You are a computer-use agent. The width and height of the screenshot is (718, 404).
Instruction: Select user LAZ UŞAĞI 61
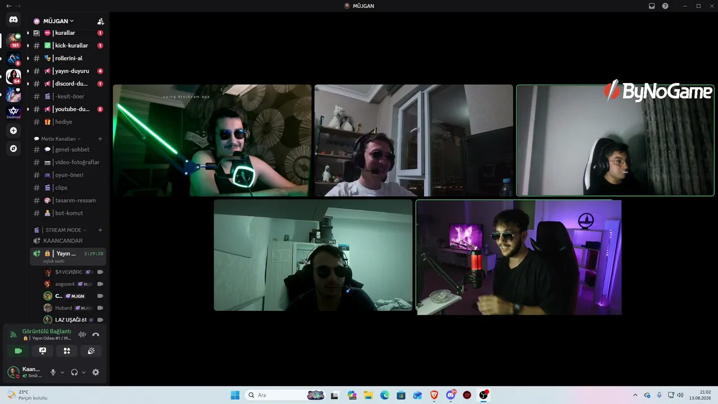click(x=73, y=320)
